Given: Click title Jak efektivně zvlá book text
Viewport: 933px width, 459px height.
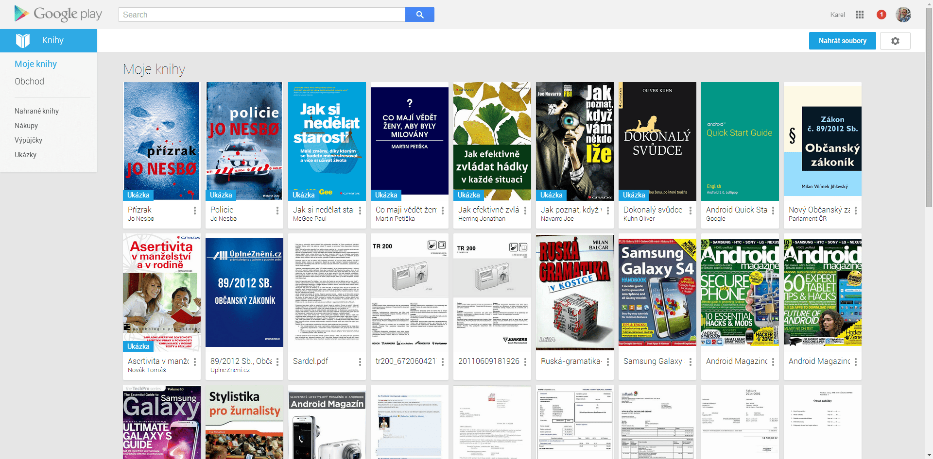Looking at the screenshot, I should pyautogui.click(x=489, y=210).
